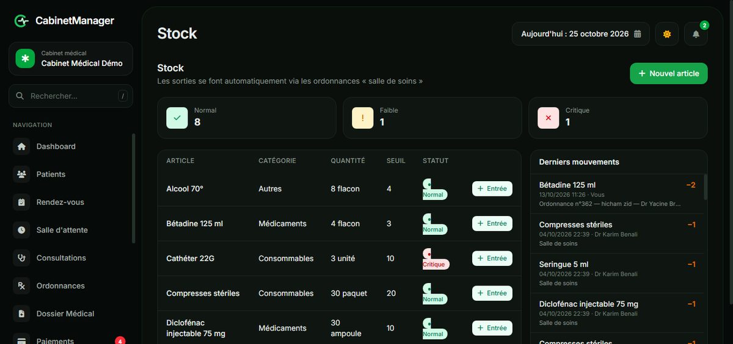This screenshot has width=733, height=344.
Task: Open the Consultations section
Action: click(x=70, y=258)
